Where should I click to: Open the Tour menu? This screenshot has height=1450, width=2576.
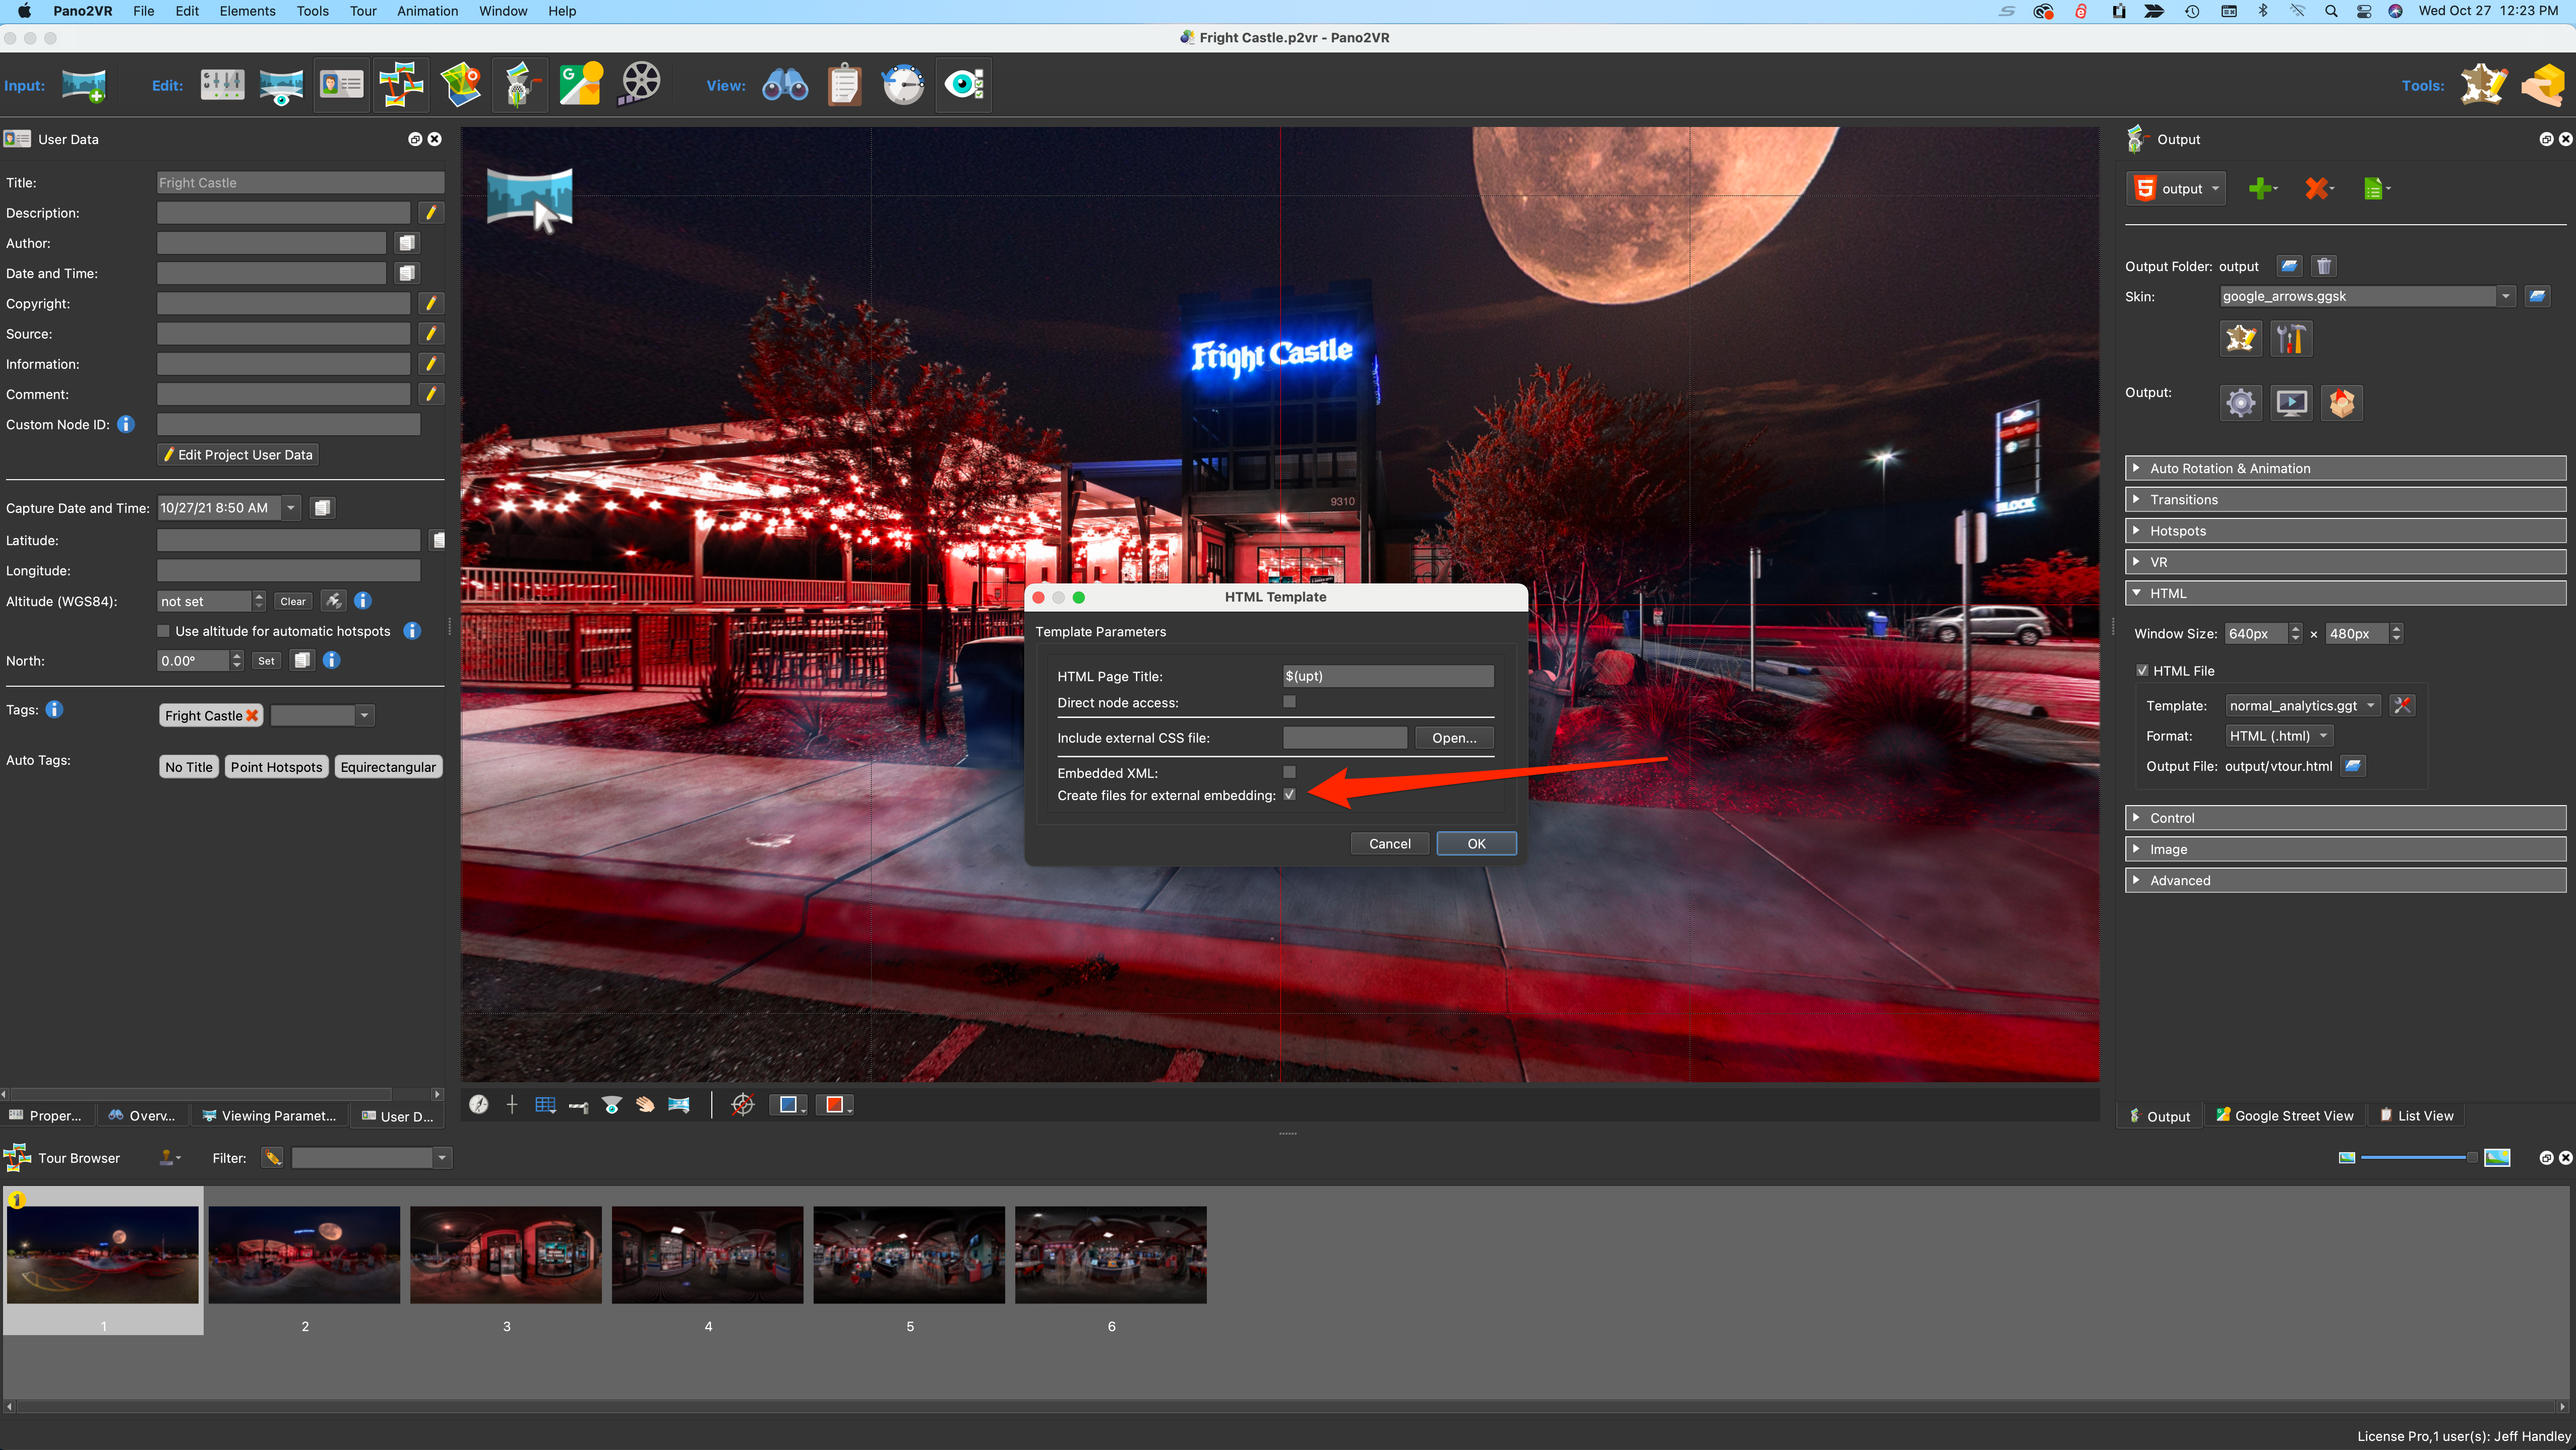[363, 11]
